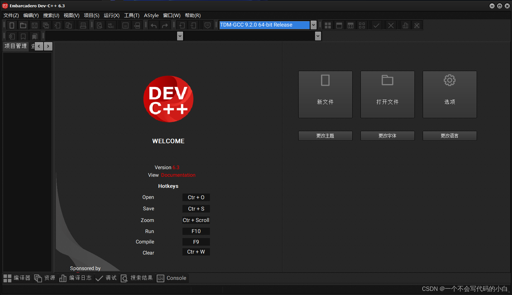Open the red Documentation link
512x295 pixels.
pos(178,175)
